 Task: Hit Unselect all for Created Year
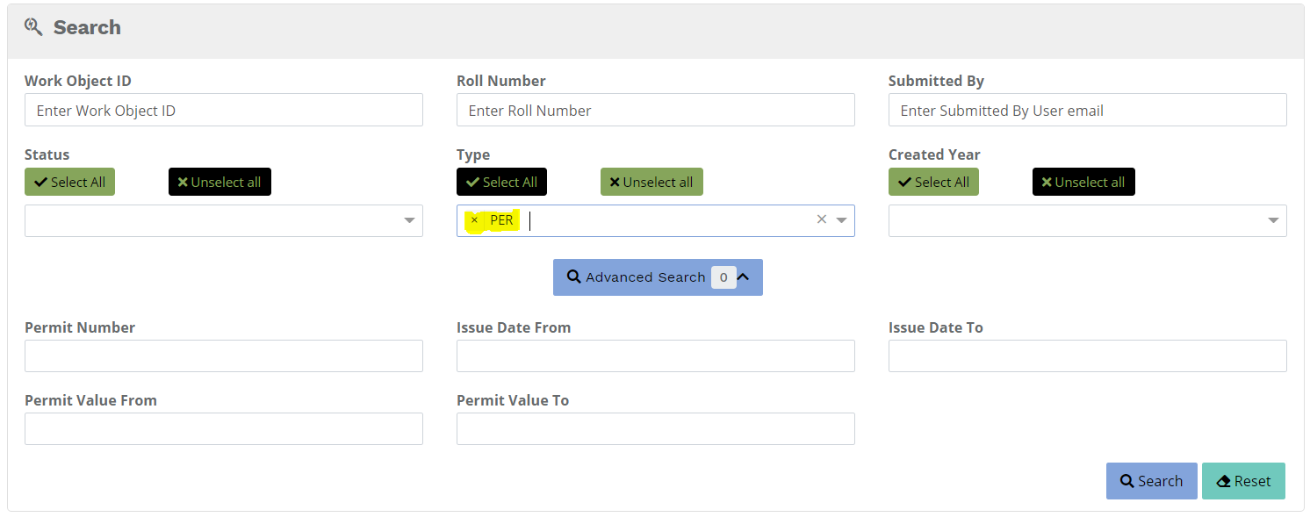1083,183
